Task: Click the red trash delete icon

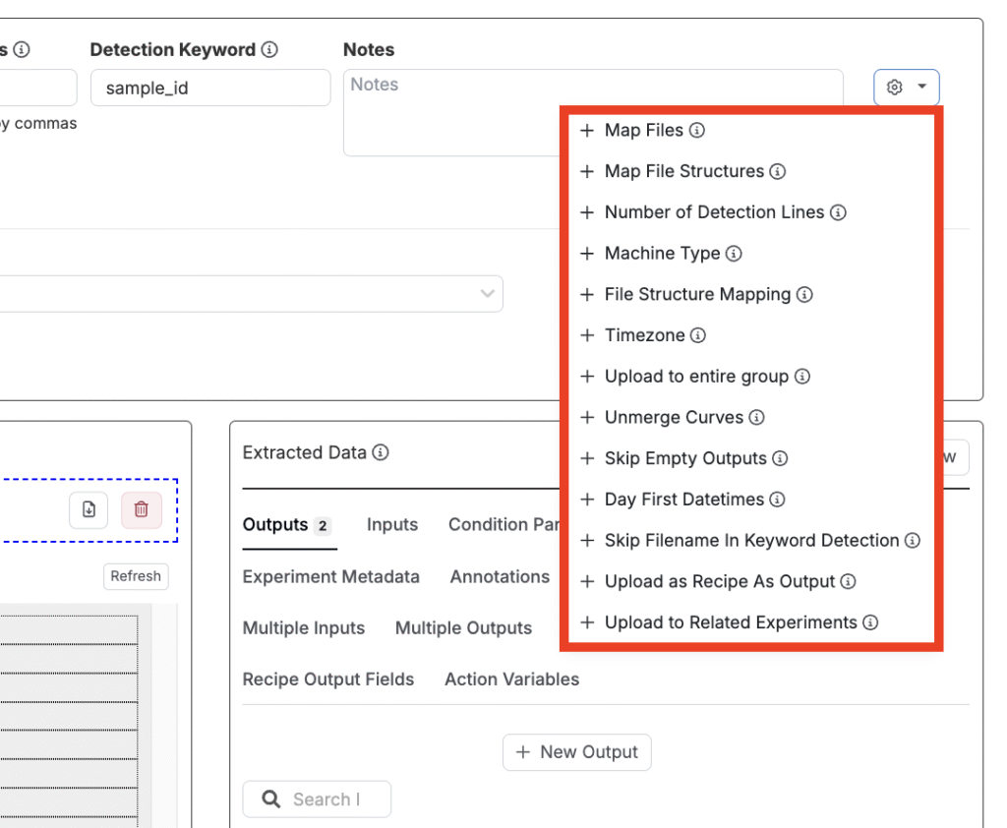Action: 141,509
